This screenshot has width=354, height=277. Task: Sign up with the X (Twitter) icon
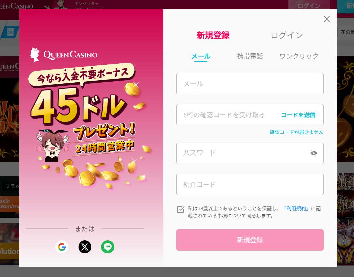(x=85, y=247)
